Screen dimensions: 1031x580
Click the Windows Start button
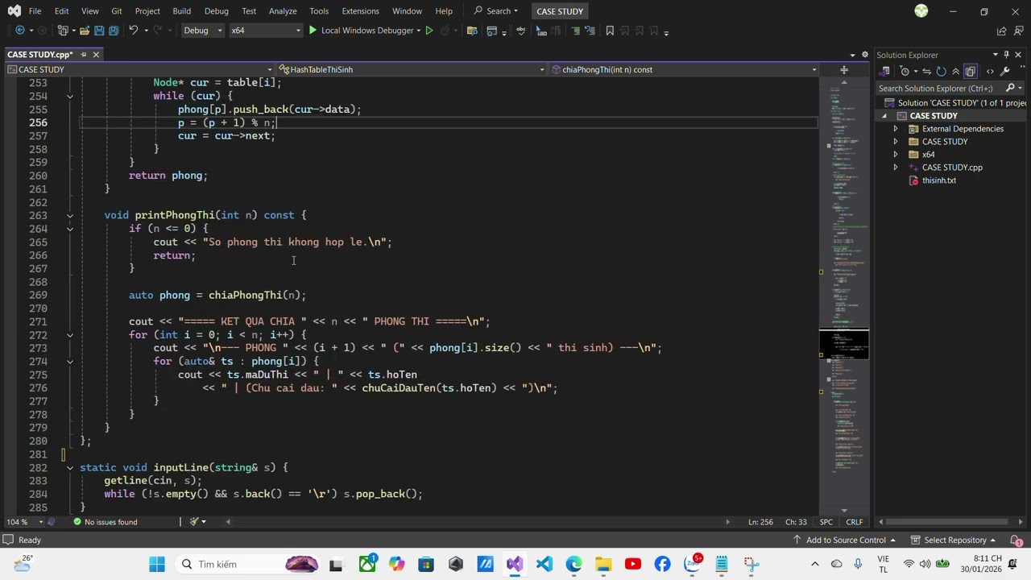[157, 564]
